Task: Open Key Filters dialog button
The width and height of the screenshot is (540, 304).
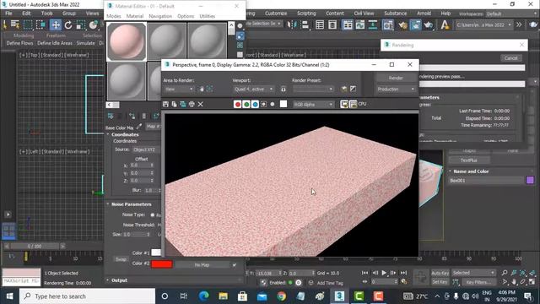Action: pos(478,282)
